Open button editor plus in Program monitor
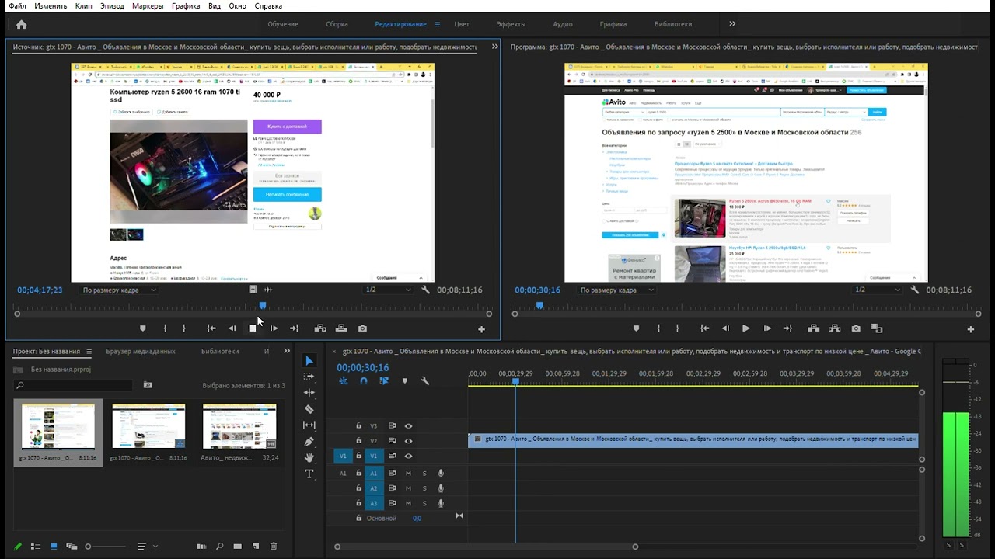The width and height of the screenshot is (995, 559). click(970, 329)
